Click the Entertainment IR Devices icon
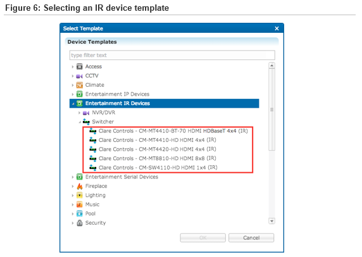This screenshot has height=257, width=362. click(x=79, y=103)
